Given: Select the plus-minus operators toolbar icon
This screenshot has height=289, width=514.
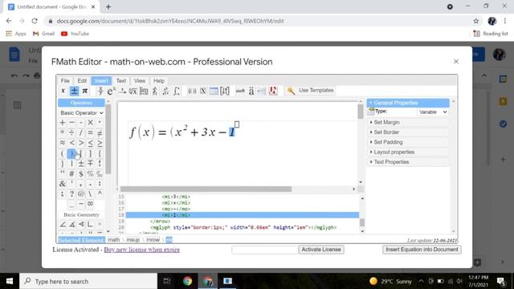Looking at the screenshot, I should tap(74, 91).
